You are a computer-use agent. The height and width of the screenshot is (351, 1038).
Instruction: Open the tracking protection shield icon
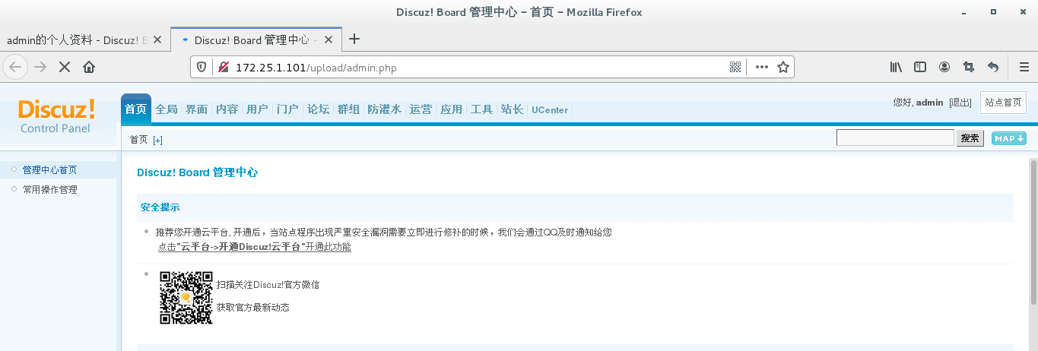pos(202,67)
